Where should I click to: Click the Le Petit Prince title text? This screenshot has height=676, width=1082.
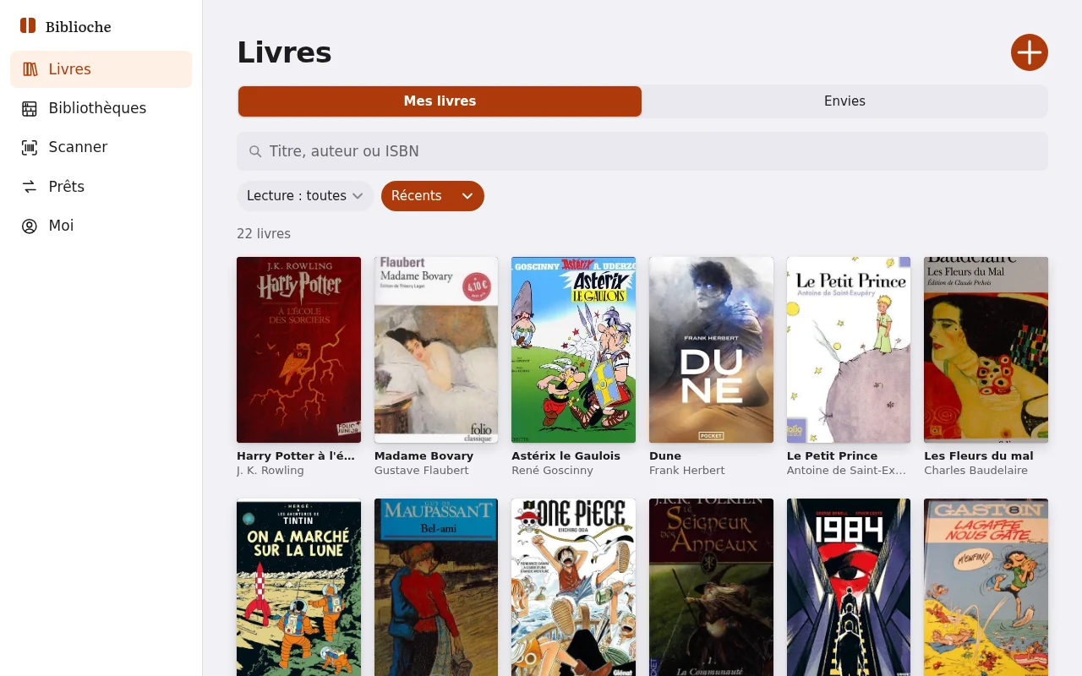[833, 455]
